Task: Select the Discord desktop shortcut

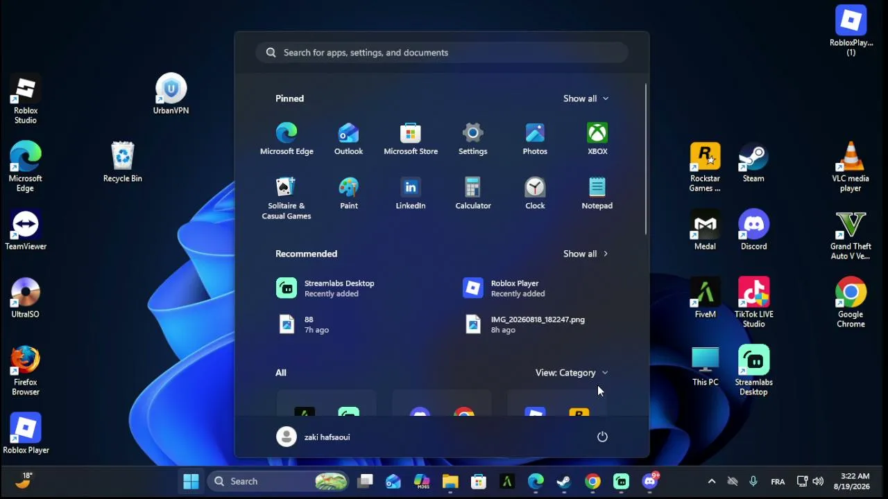Action: click(754, 230)
